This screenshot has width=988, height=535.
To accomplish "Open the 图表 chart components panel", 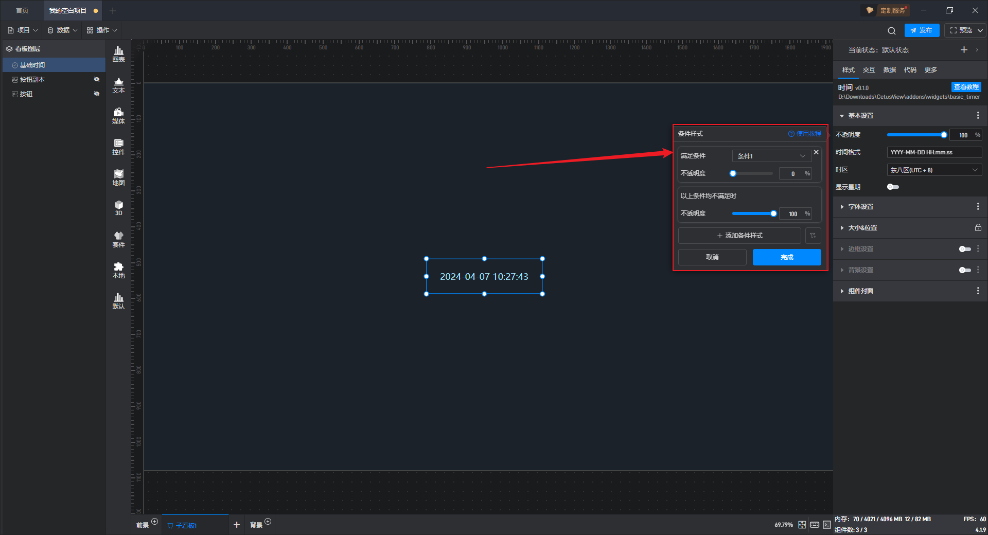I will click(118, 53).
